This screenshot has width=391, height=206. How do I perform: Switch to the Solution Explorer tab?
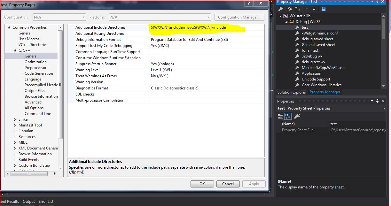click(x=292, y=92)
